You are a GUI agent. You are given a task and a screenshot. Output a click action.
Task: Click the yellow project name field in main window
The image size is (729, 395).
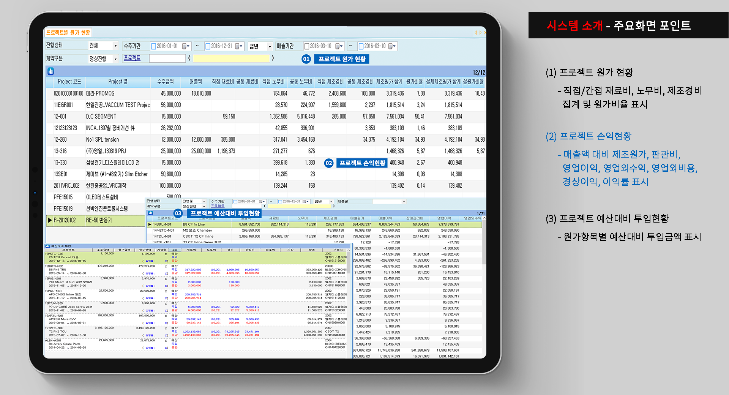pyautogui.click(x=232, y=58)
